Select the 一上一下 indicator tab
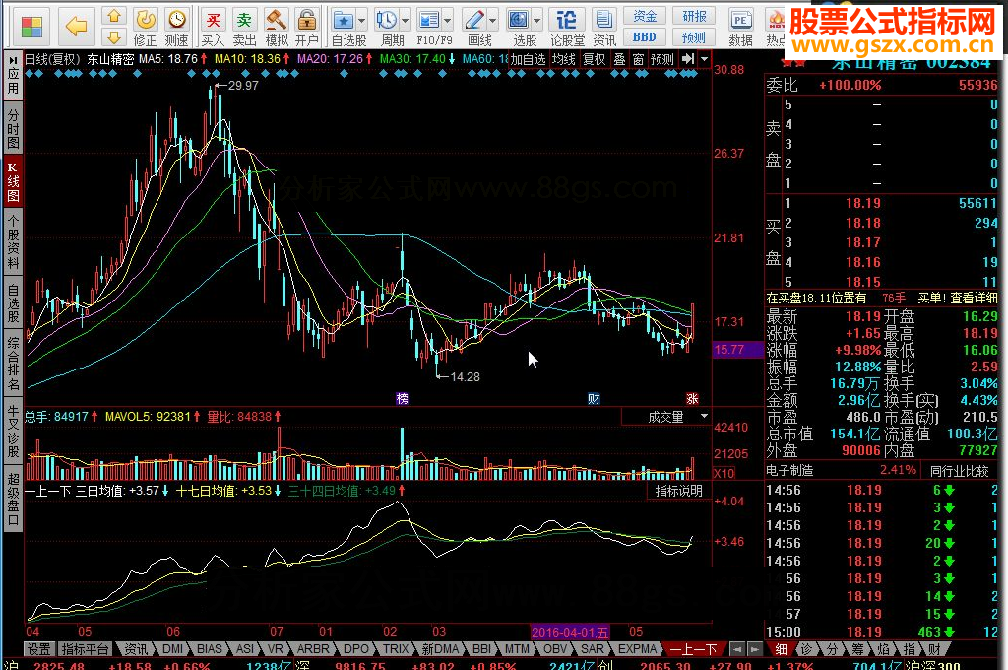This screenshot has height=670, width=1008. tap(694, 648)
